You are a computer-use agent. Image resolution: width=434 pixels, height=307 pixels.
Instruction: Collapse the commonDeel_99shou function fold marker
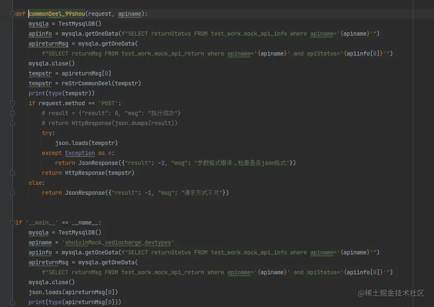point(12,14)
